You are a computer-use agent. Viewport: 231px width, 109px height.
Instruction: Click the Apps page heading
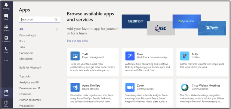click(24, 10)
